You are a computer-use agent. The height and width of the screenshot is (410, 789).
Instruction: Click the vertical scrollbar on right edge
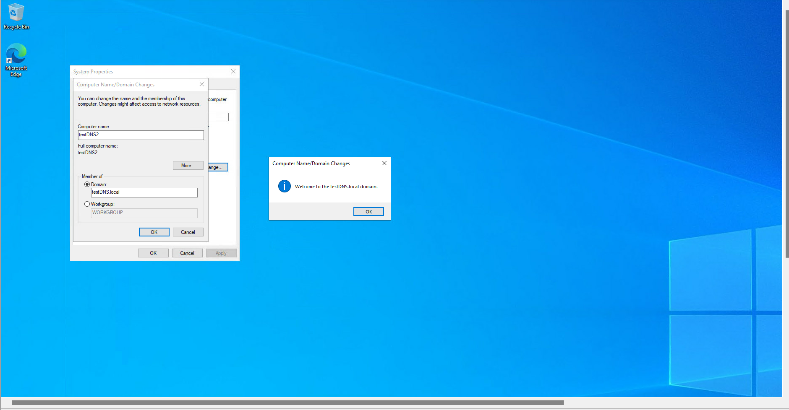click(787, 134)
